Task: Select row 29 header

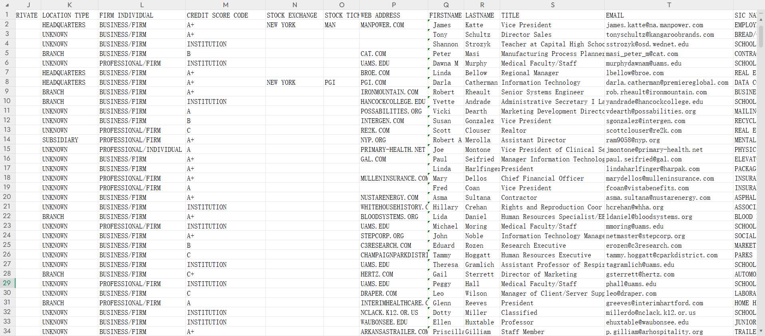Action: coord(7,283)
